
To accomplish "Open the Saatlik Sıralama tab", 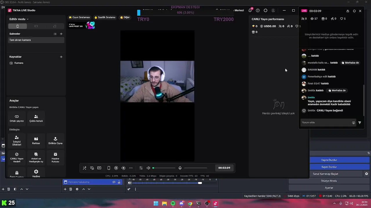I will (105, 17).
